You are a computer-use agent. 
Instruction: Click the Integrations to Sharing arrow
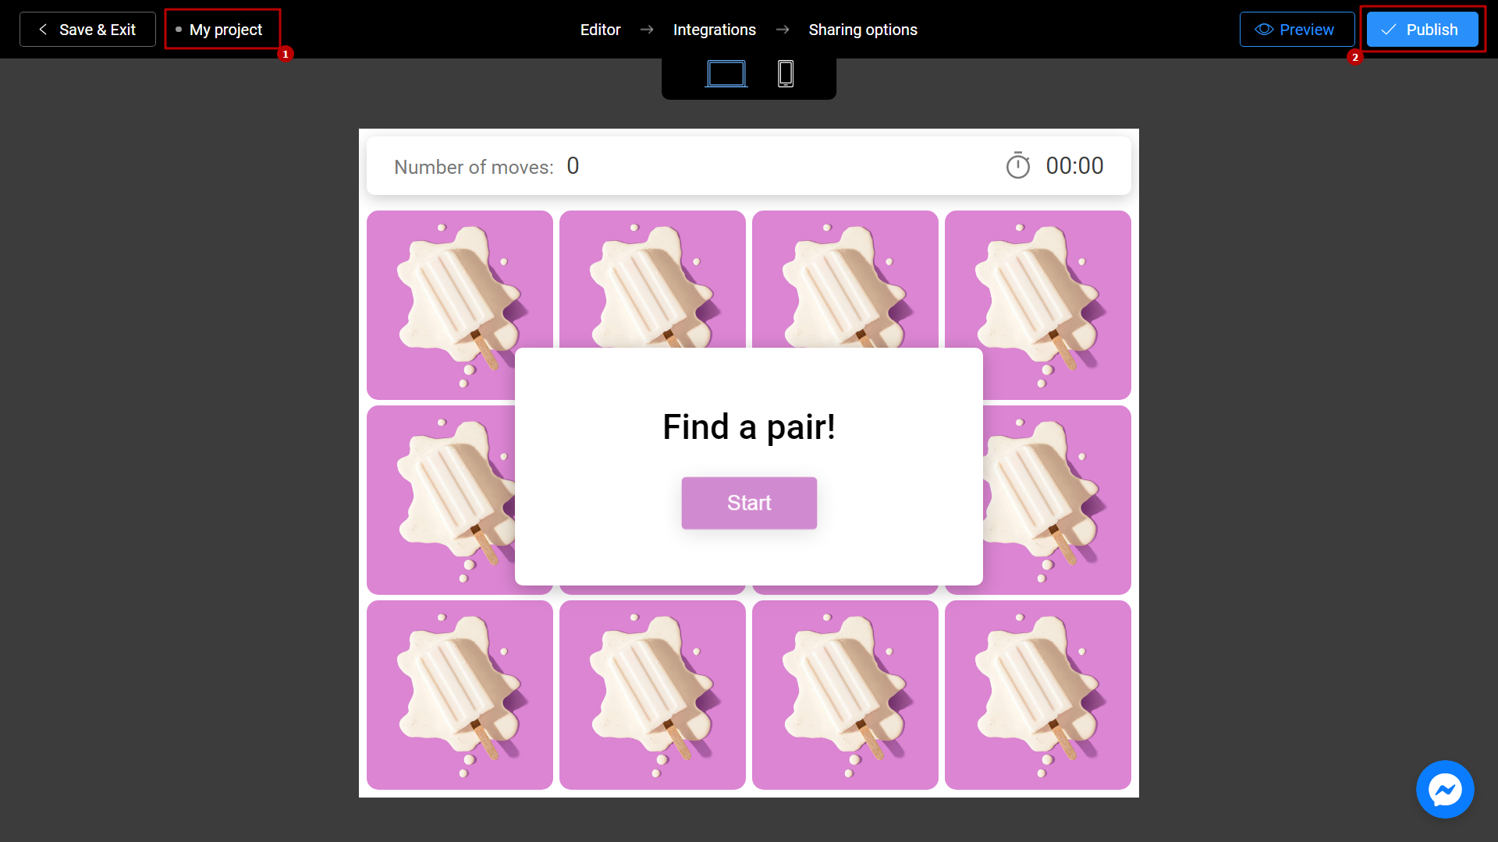pyautogui.click(x=782, y=30)
